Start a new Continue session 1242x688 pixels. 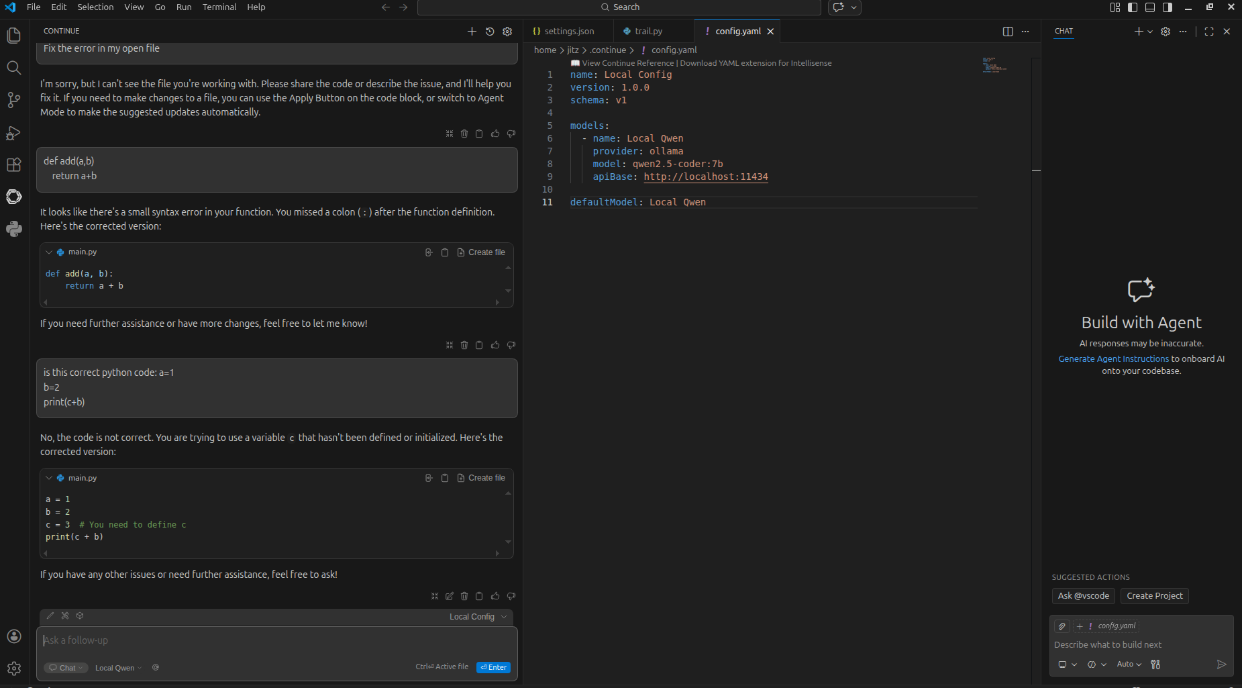(472, 32)
